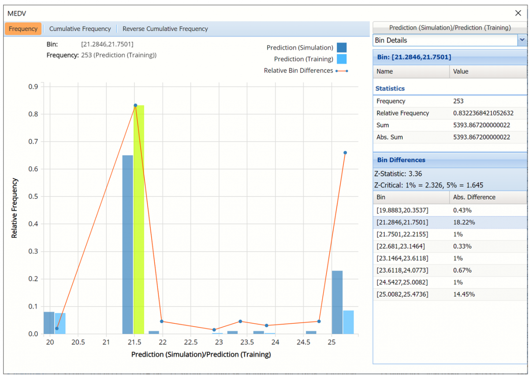Expand the Bin Details dropdown arrow

522,40
